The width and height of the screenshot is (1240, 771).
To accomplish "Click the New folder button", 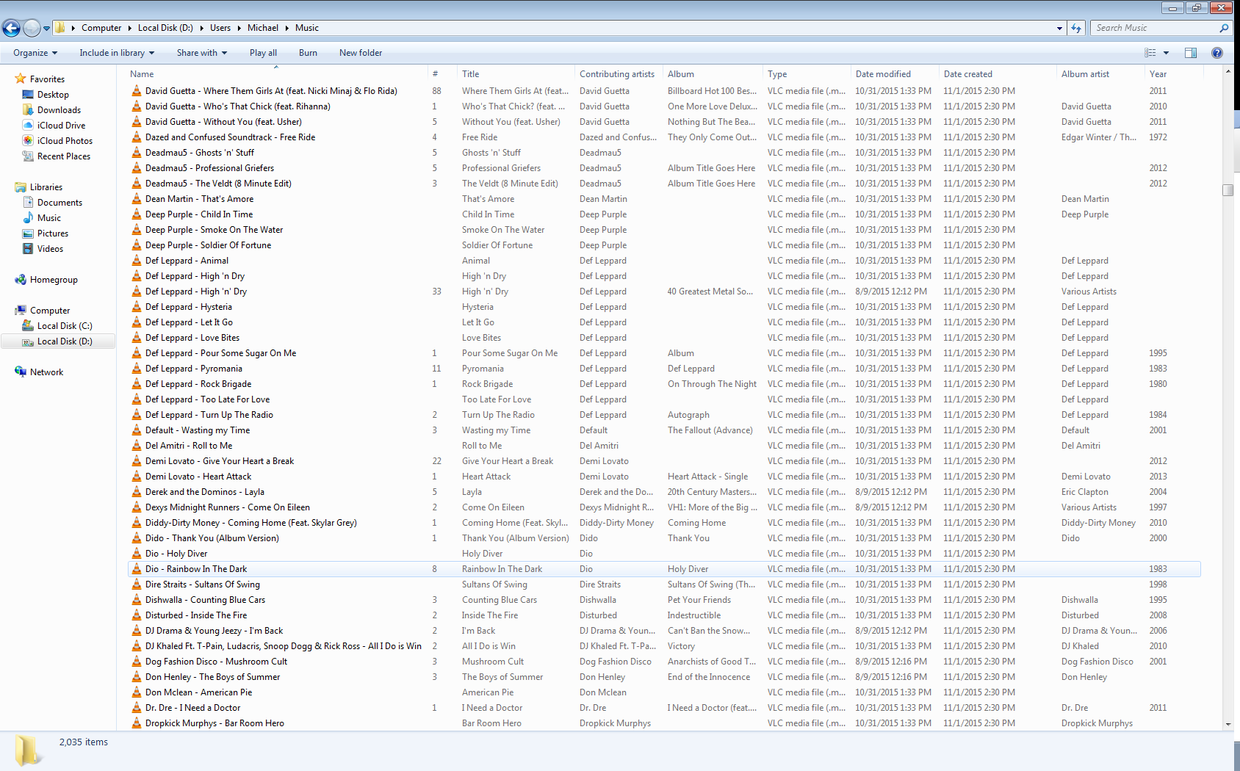I will (361, 53).
